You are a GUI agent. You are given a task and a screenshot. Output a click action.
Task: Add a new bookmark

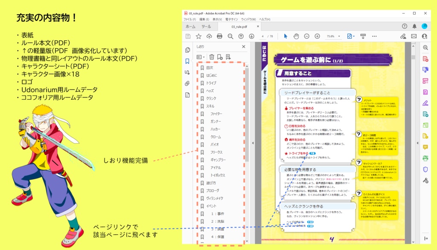click(x=220, y=57)
